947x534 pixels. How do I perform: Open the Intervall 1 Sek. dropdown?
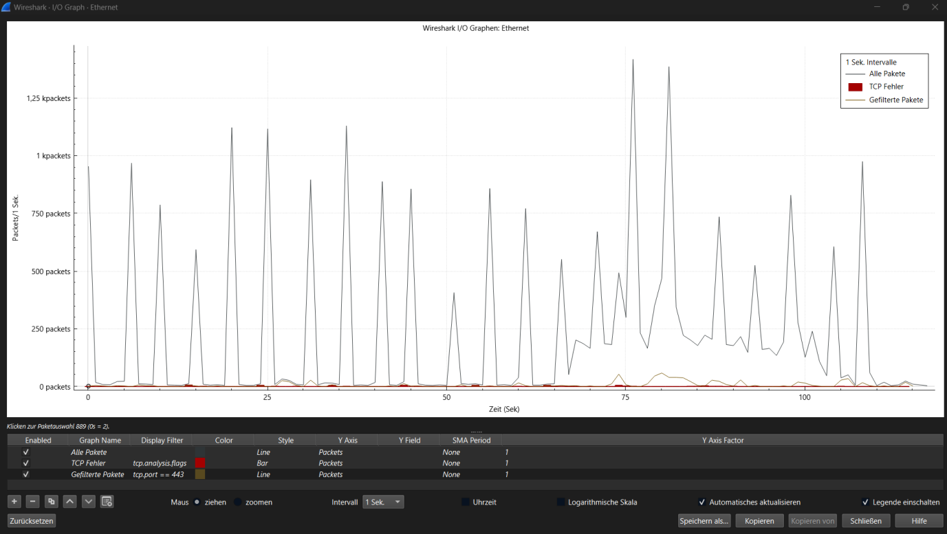click(384, 502)
